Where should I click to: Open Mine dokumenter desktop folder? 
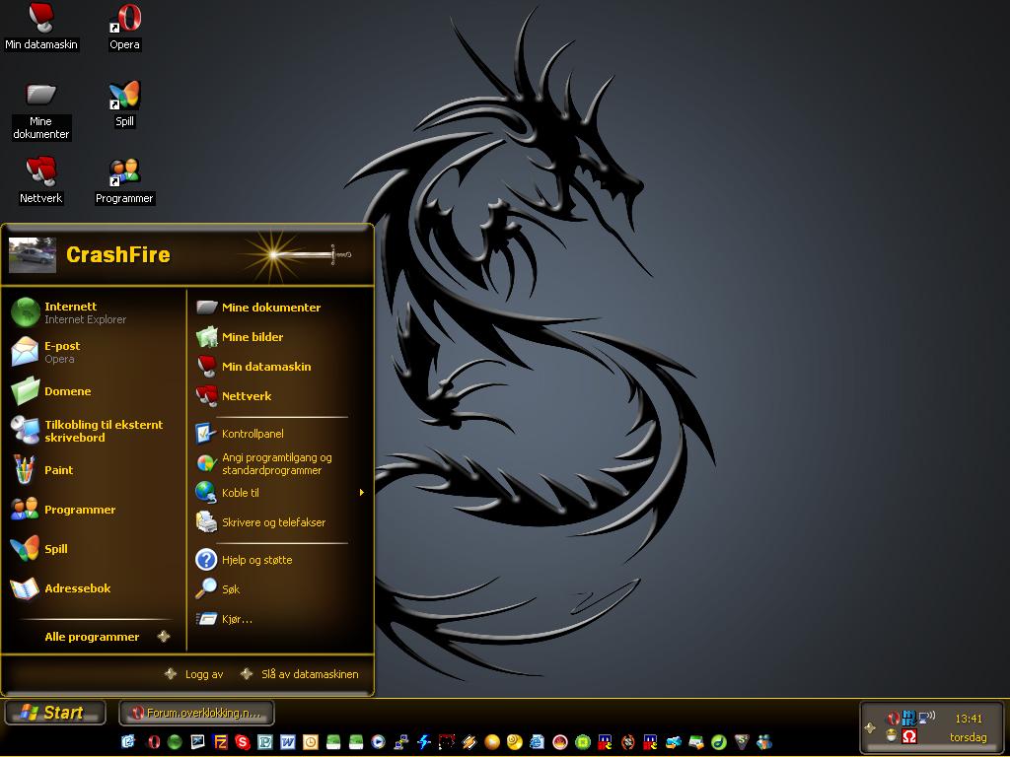click(x=41, y=110)
